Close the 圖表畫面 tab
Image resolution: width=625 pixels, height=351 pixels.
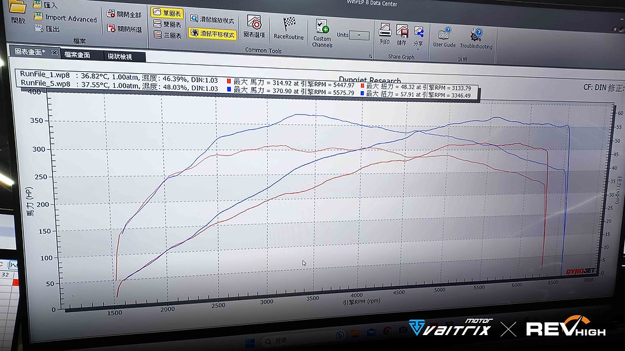tap(54, 52)
